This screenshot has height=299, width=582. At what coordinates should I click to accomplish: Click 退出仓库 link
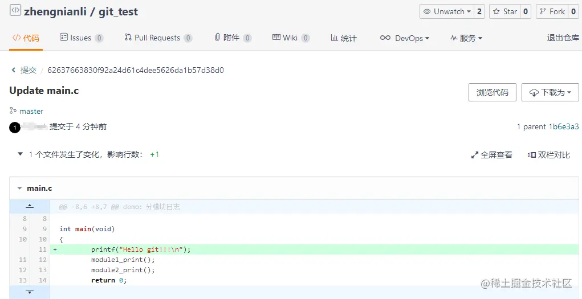tap(563, 38)
